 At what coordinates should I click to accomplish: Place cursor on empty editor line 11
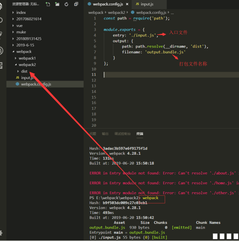(x=155, y=75)
